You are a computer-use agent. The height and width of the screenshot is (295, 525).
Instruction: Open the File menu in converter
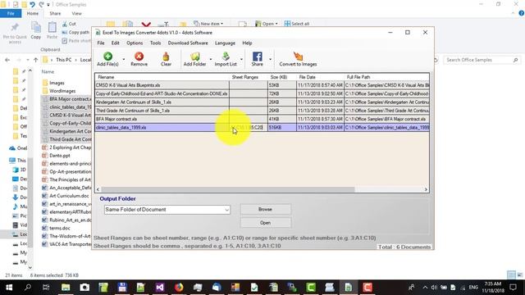point(101,43)
